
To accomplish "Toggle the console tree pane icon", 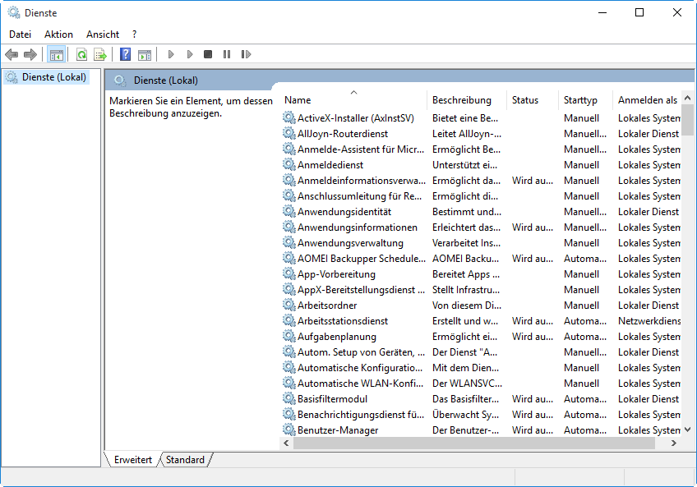I will point(56,54).
